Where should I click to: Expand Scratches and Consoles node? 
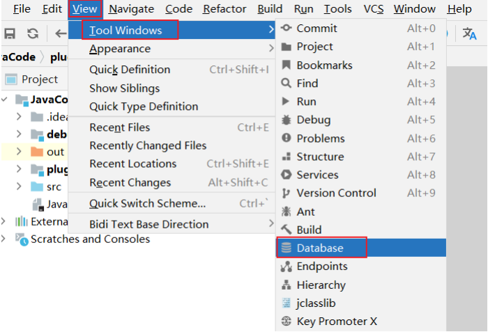tap(6, 239)
